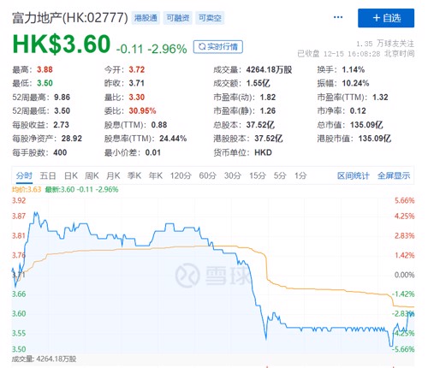The height and width of the screenshot is (368, 428).
Task: Select the 港股通 tag
Action: point(146,18)
